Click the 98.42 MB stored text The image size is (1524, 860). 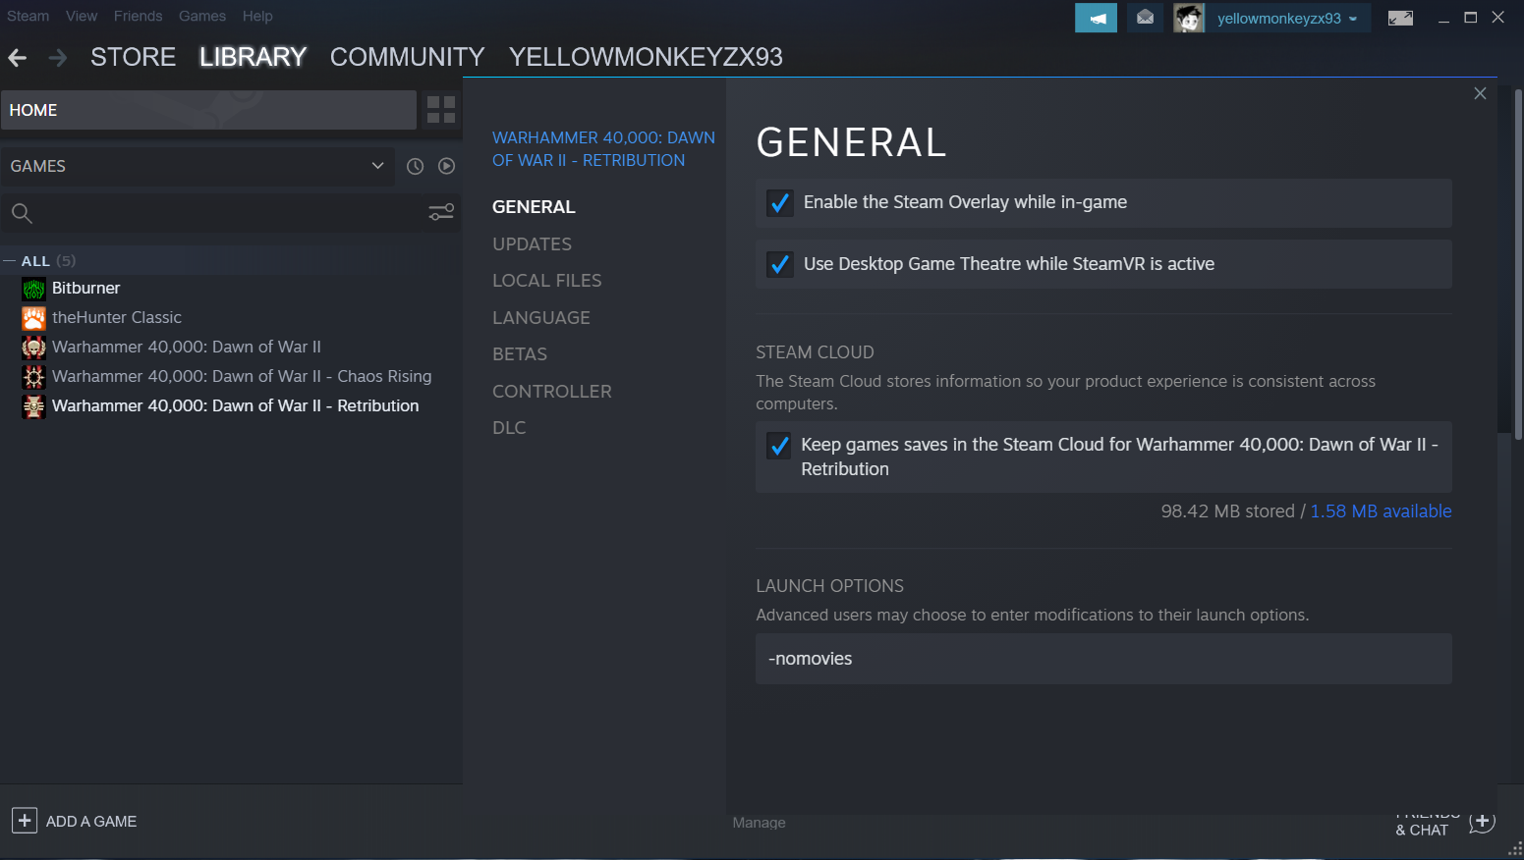pos(1227,511)
